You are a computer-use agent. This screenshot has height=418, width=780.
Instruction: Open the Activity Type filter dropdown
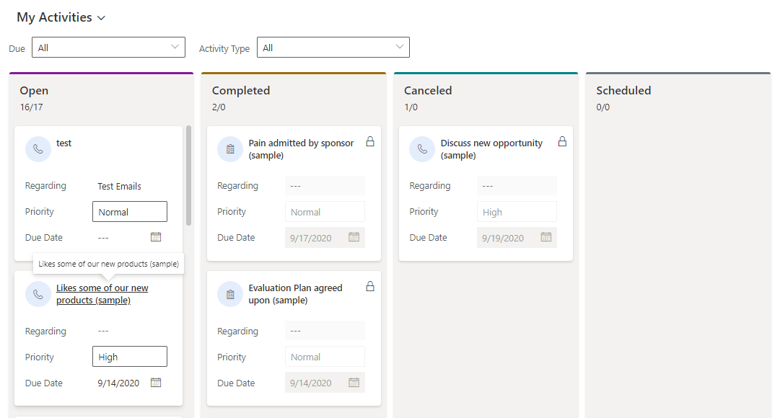[333, 48]
